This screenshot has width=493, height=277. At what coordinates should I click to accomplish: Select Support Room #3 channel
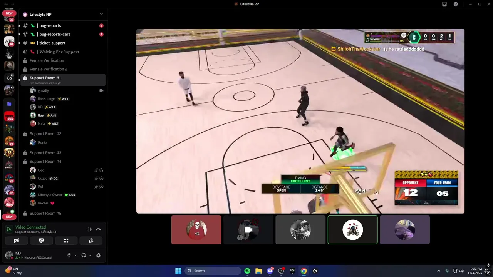point(63,153)
